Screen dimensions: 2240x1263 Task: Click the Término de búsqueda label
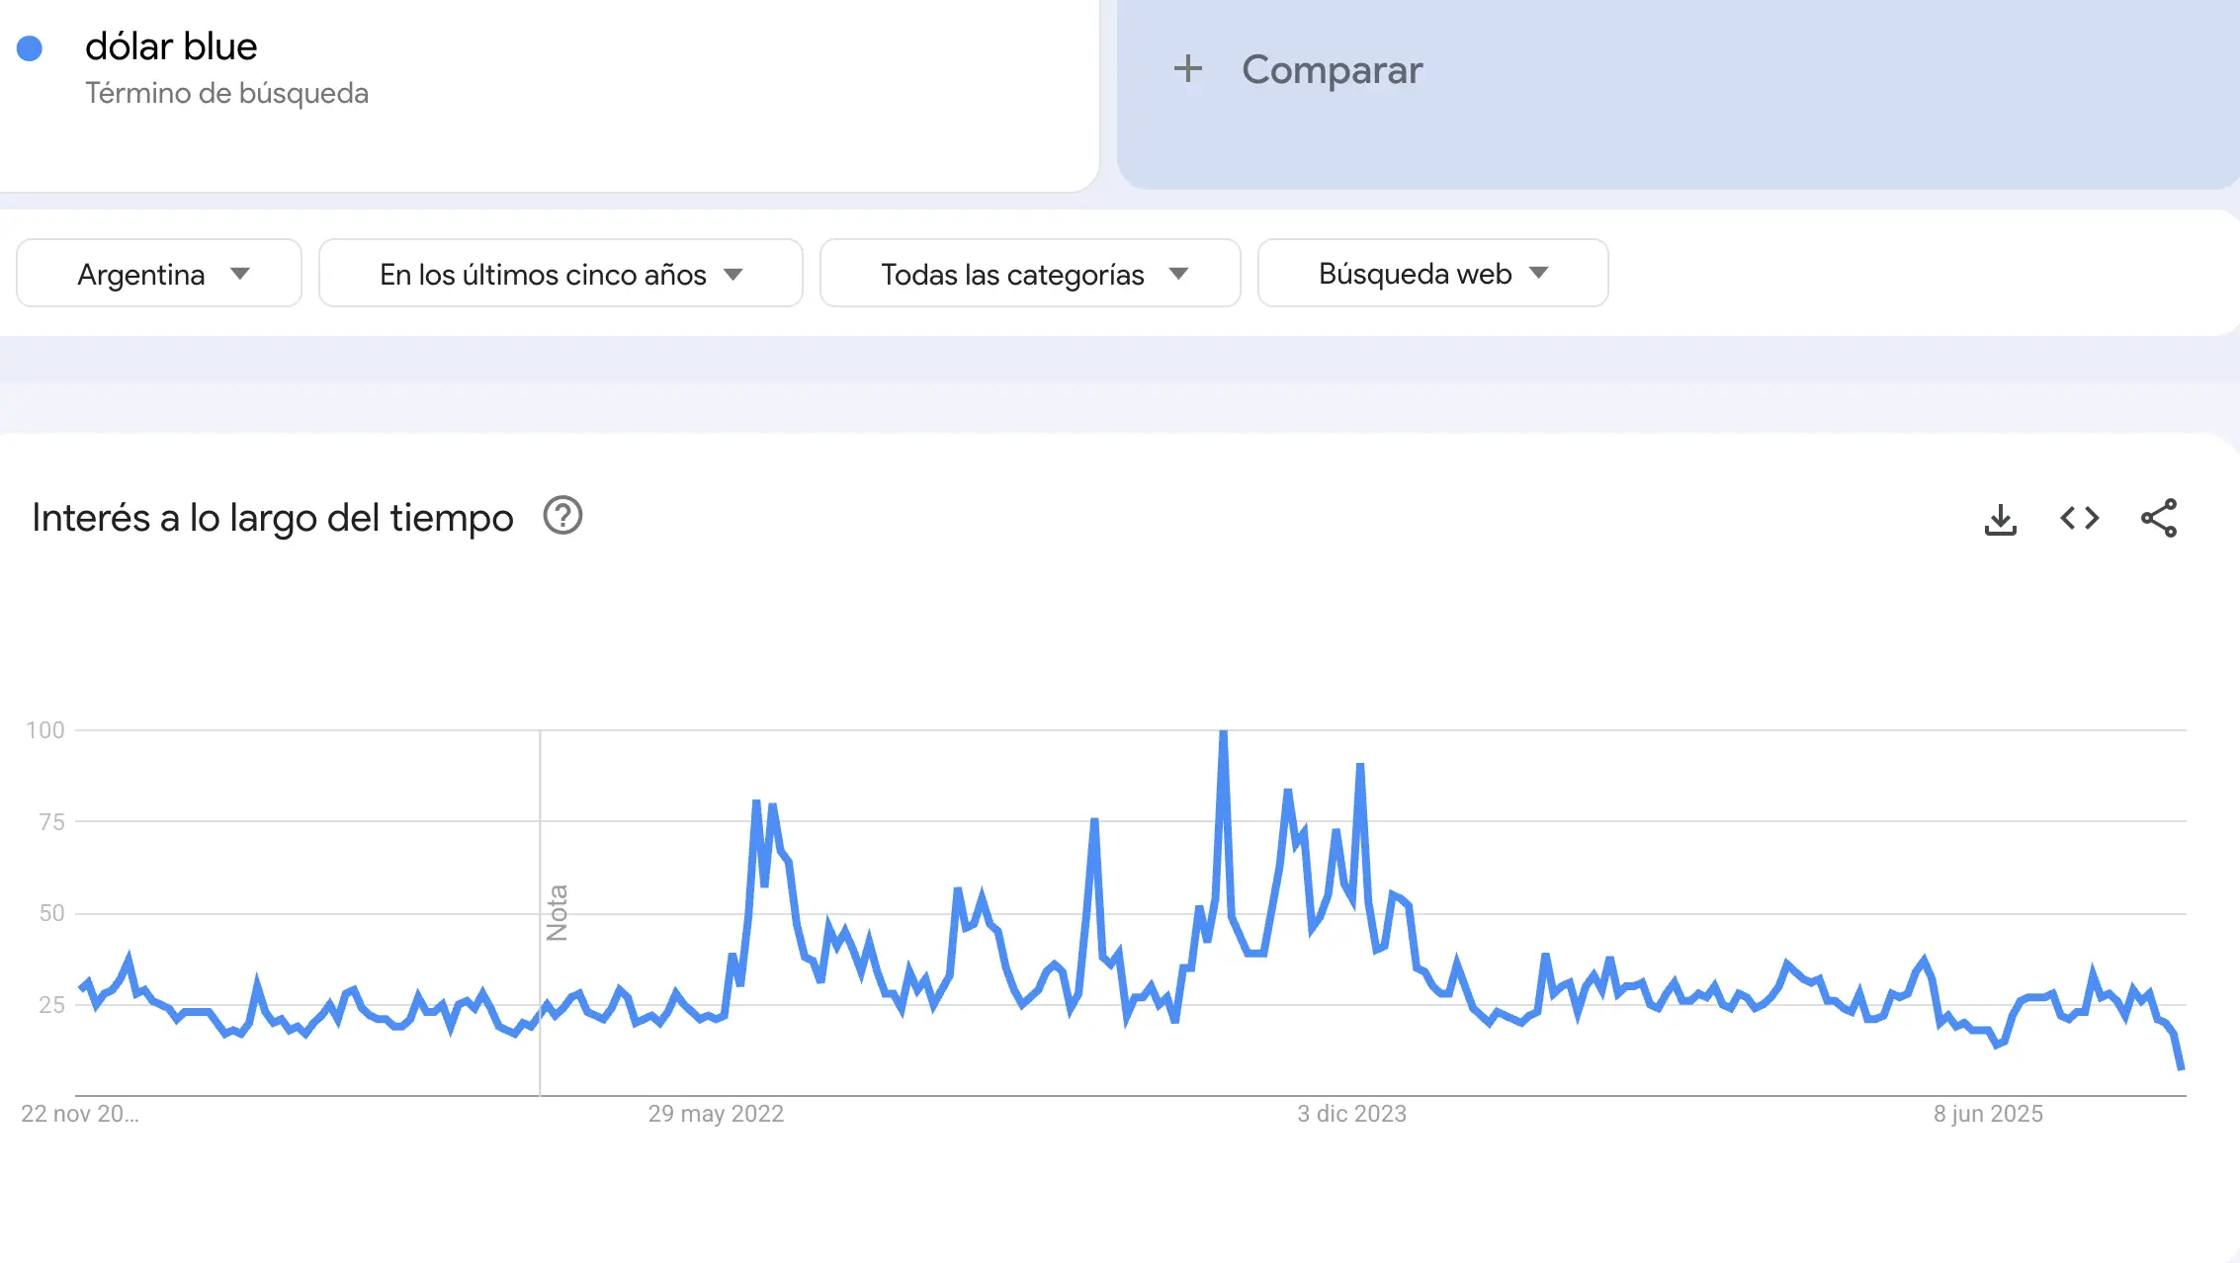point(226,94)
